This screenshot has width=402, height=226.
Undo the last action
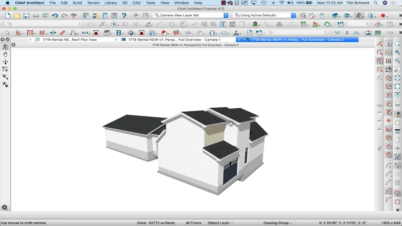coord(55,16)
